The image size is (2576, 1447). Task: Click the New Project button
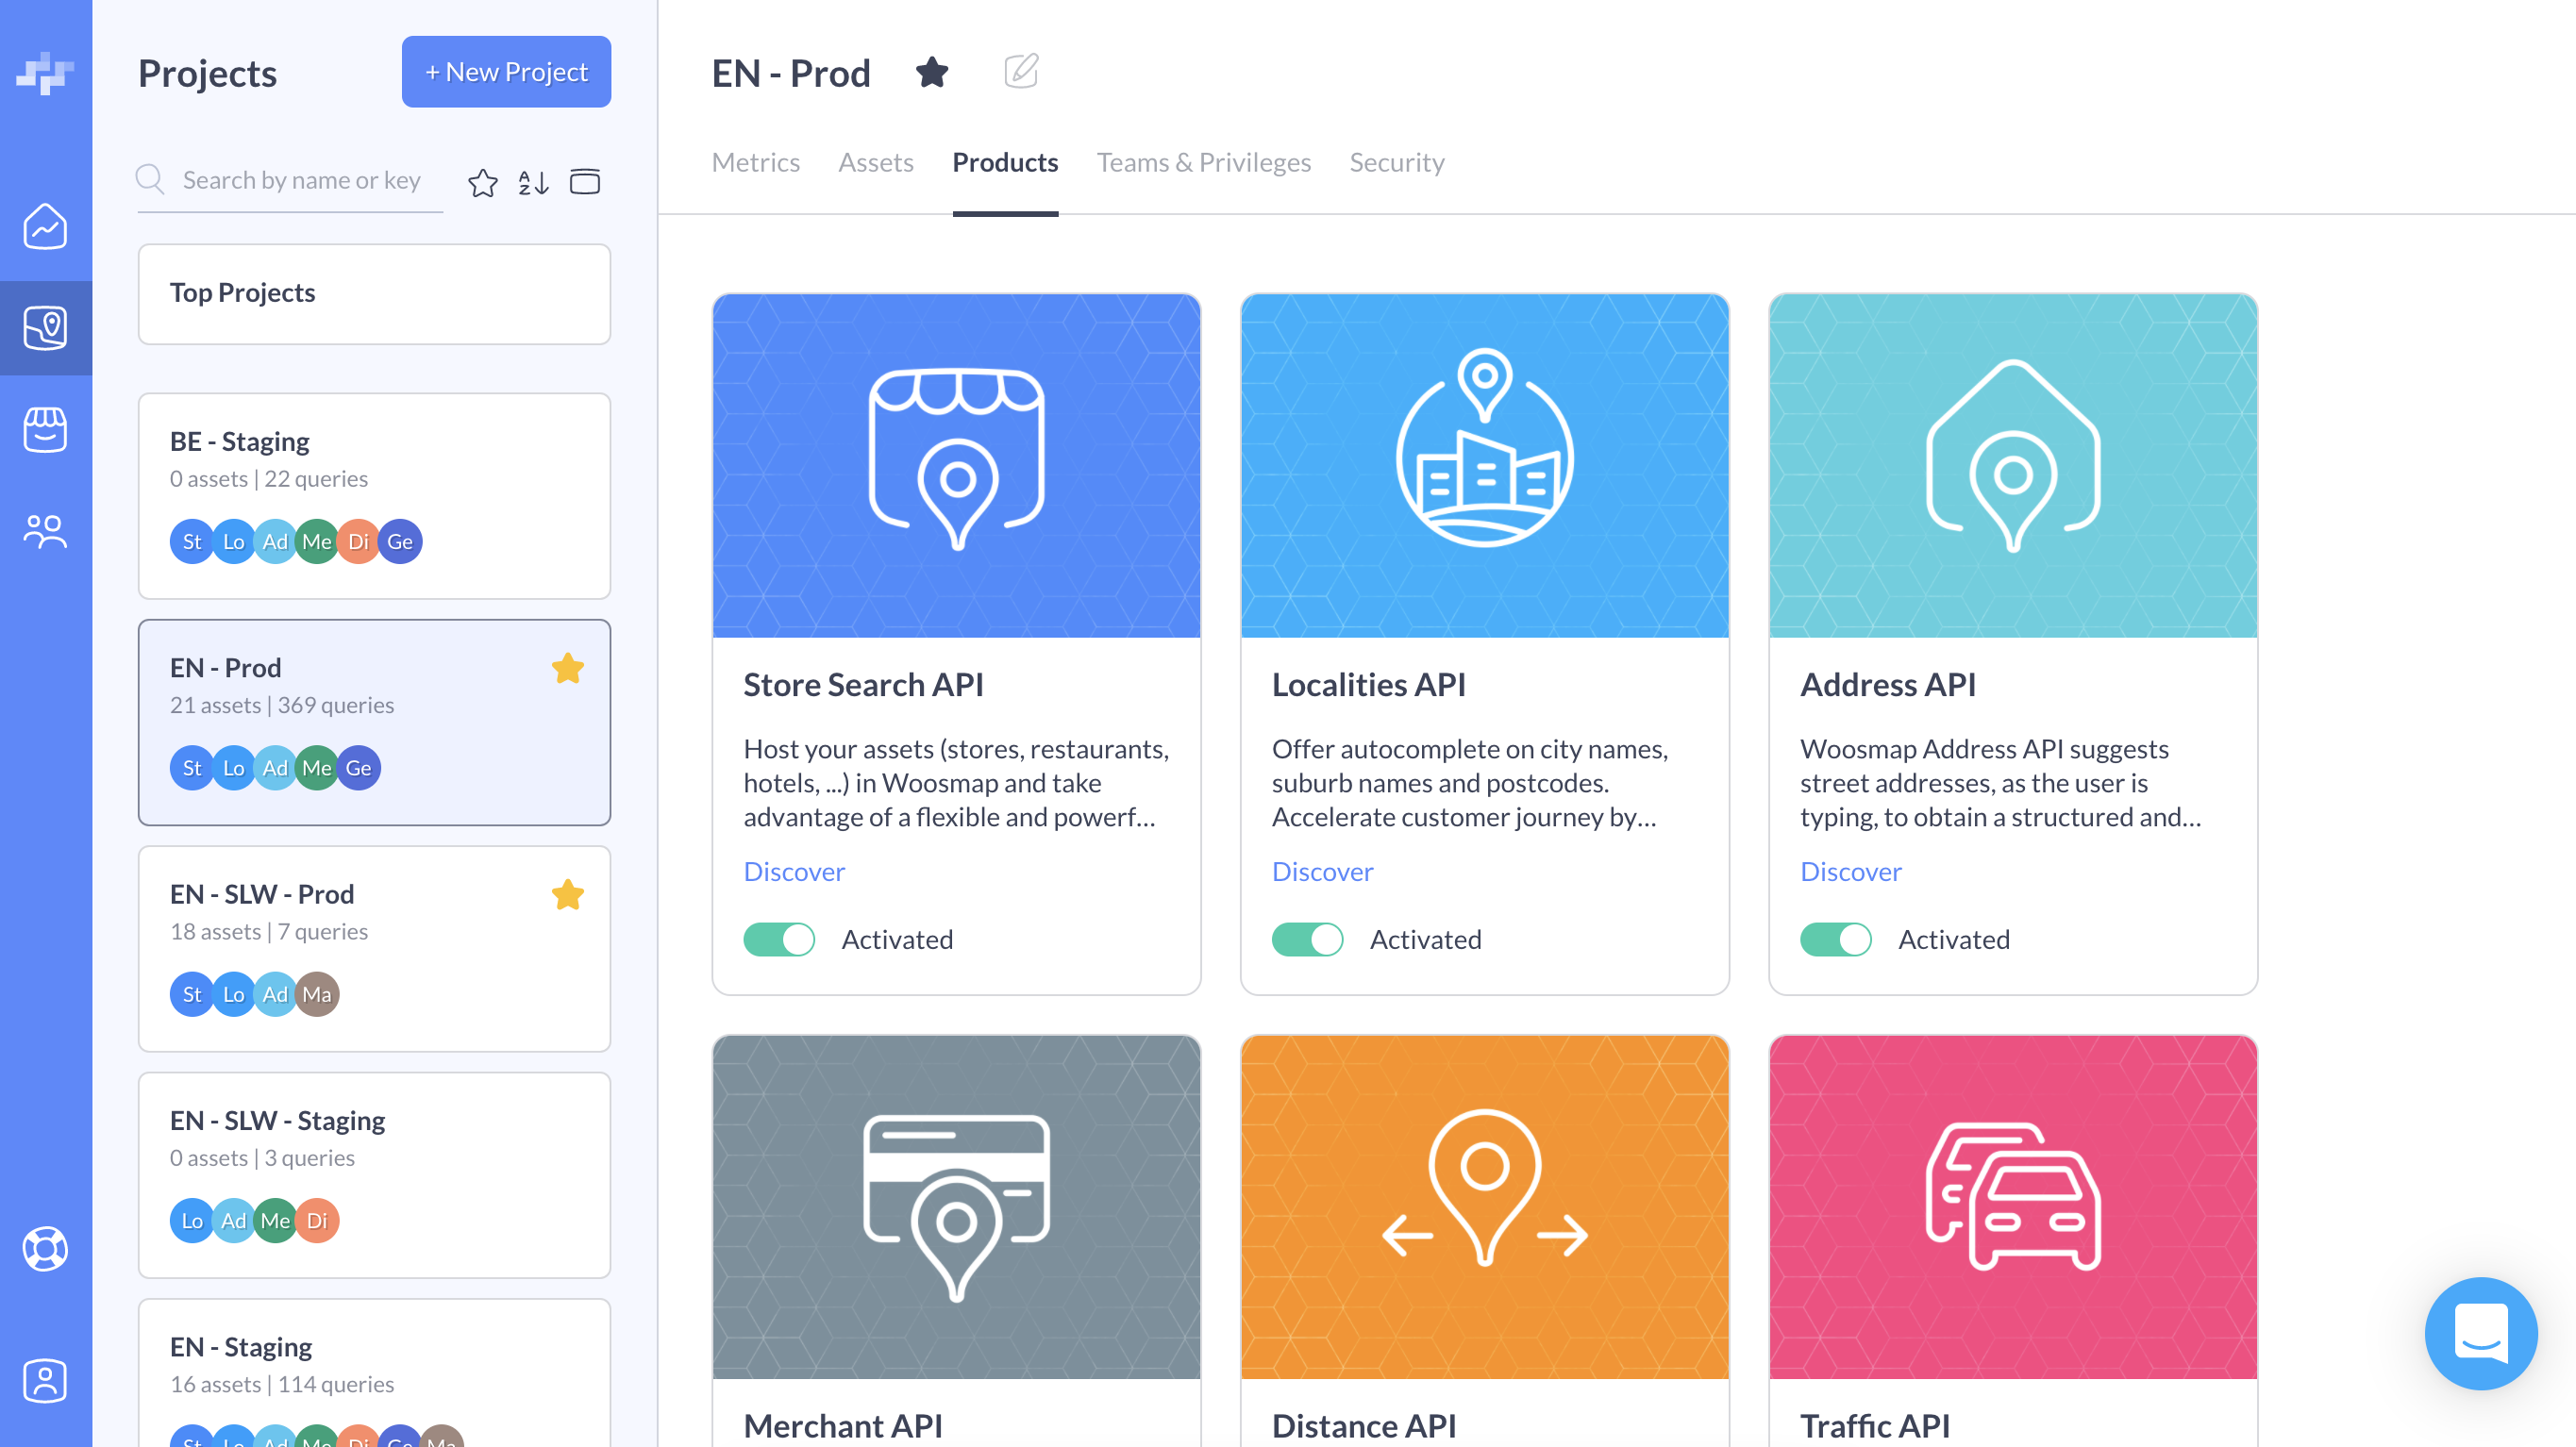pyautogui.click(x=506, y=72)
